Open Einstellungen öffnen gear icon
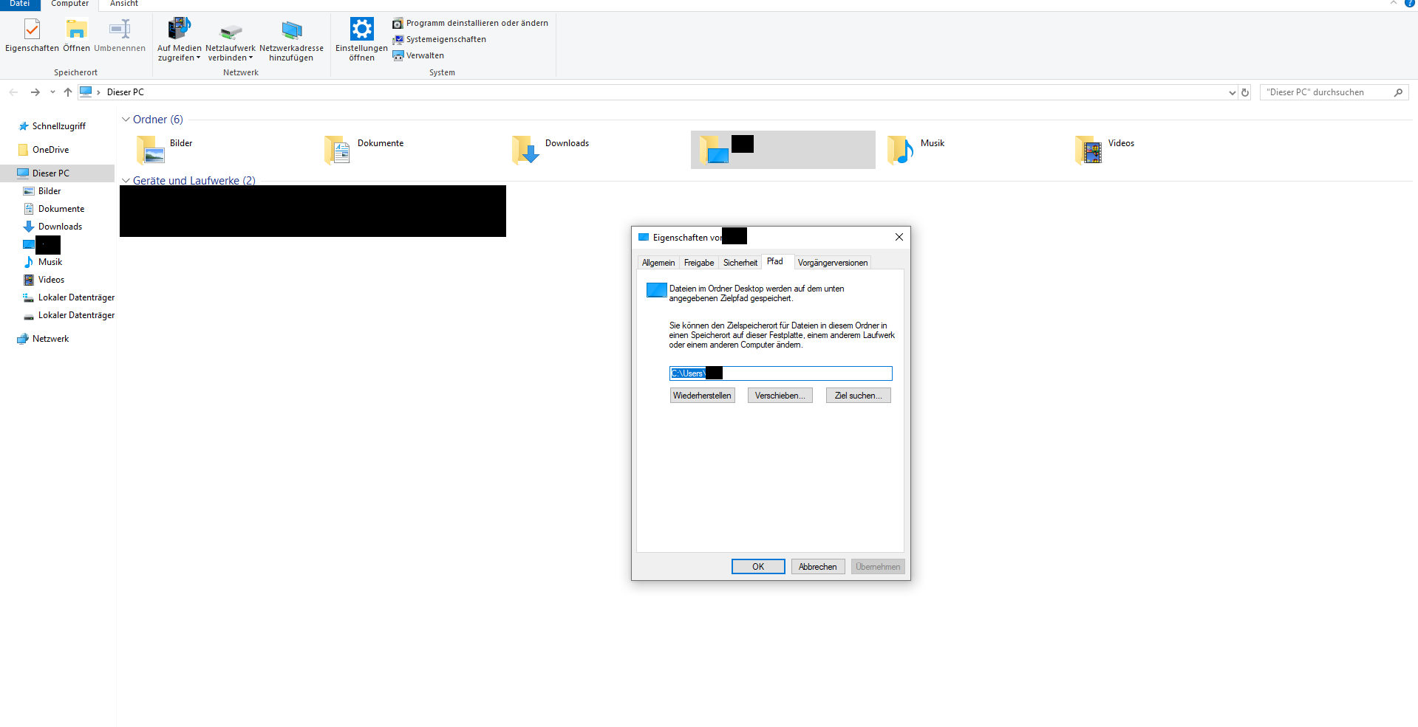The height and width of the screenshot is (727, 1418). pos(361,30)
